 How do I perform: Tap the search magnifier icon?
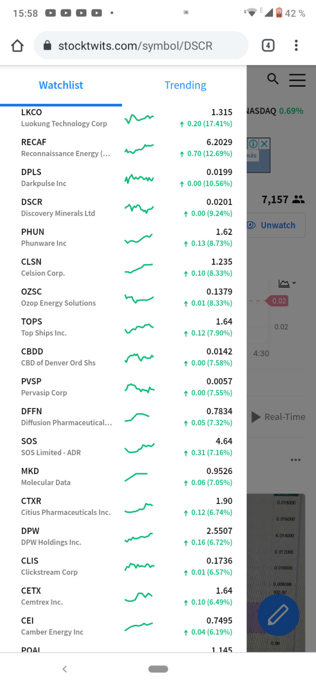(x=273, y=79)
